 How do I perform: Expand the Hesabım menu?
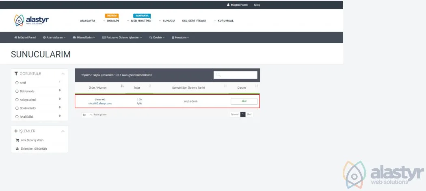tap(180, 38)
